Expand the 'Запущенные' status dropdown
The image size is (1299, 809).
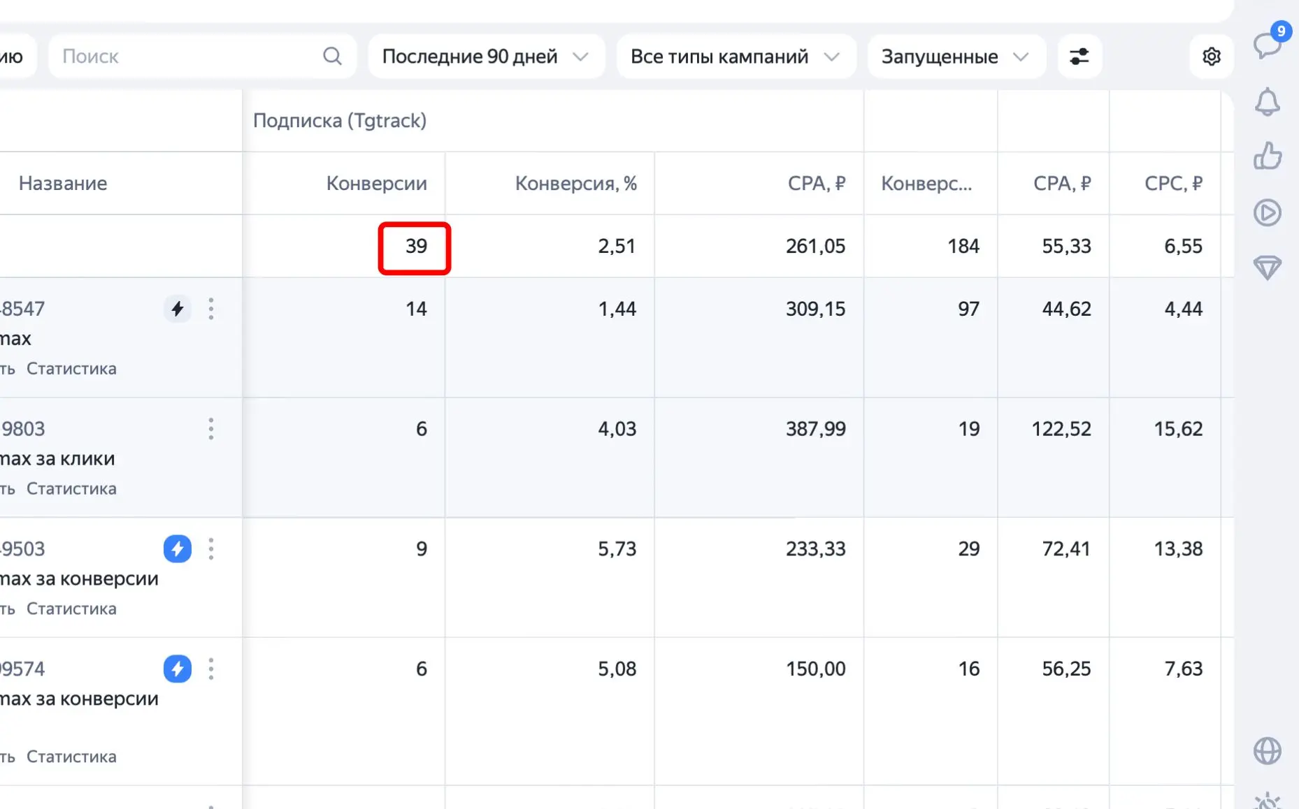point(956,56)
